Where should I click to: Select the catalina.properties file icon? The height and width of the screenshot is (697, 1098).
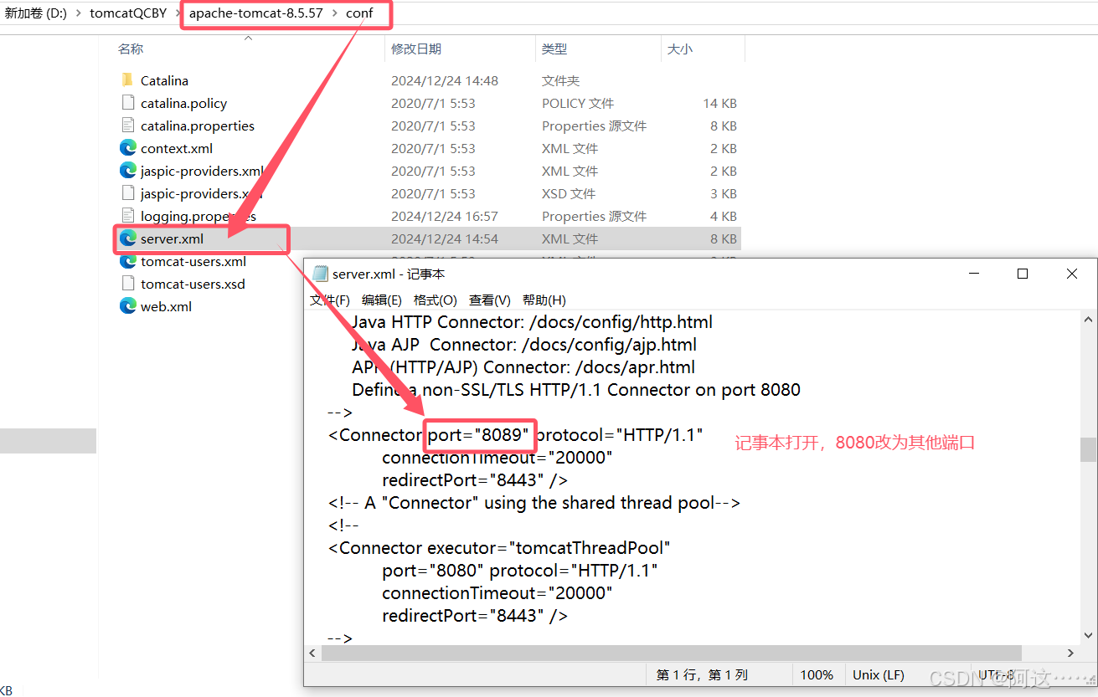[127, 126]
